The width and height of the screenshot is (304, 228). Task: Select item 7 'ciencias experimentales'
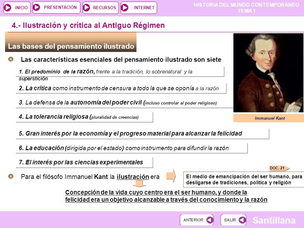(x=85, y=162)
